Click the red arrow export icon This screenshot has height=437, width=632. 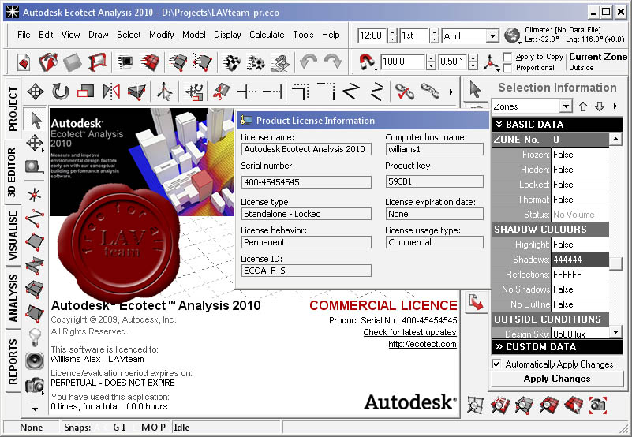pyautogui.click(x=476, y=302)
